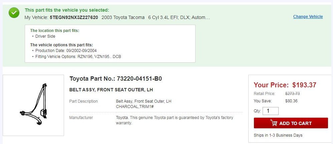
Task: Click the 2003 Toyota Tacoma vehicle description
Action: click(x=123, y=17)
